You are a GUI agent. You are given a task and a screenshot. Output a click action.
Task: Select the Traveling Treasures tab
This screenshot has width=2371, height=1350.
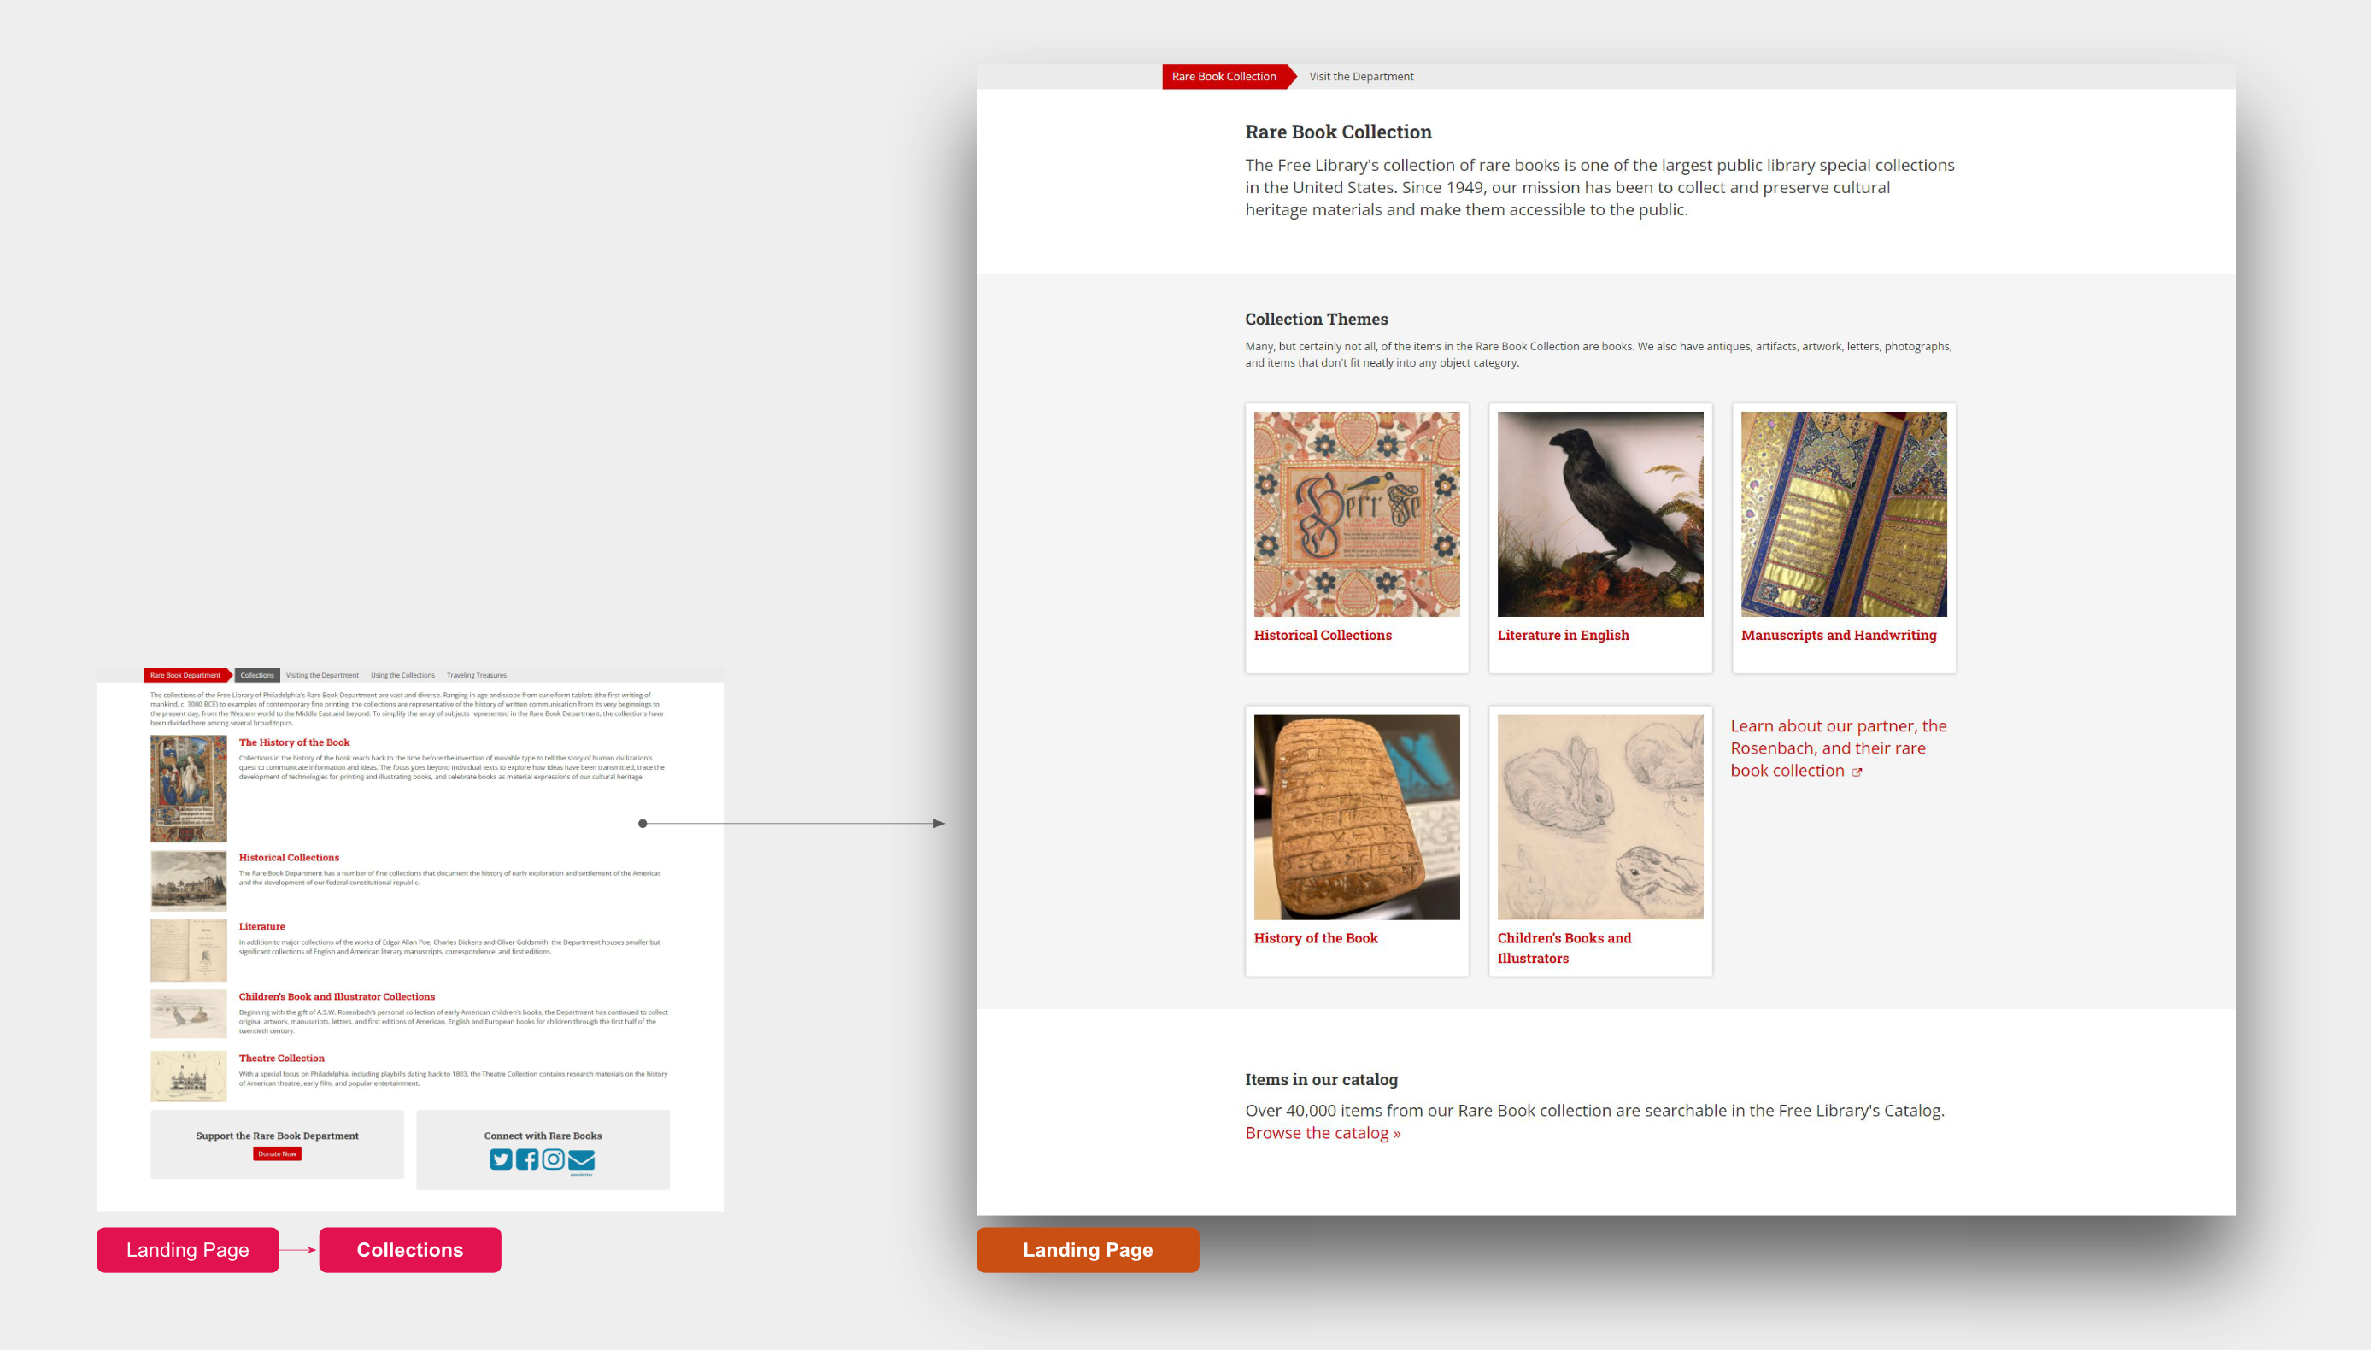click(477, 675)
